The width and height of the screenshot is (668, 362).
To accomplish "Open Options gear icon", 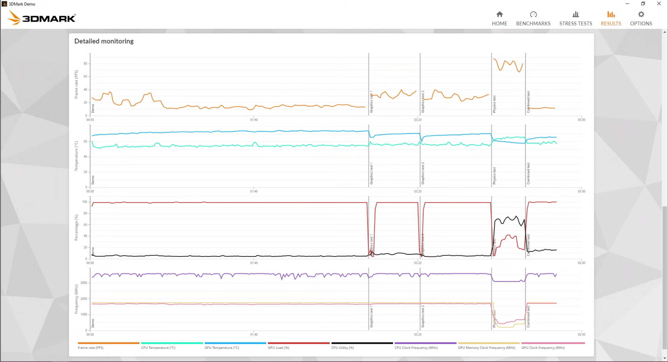I will pyautogui.click(x=641, y=14).
